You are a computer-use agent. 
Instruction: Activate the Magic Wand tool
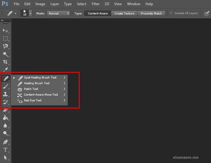click(5, 54)
